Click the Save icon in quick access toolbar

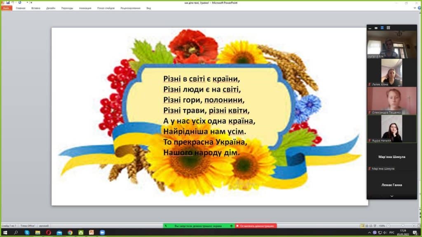(7, 2)
